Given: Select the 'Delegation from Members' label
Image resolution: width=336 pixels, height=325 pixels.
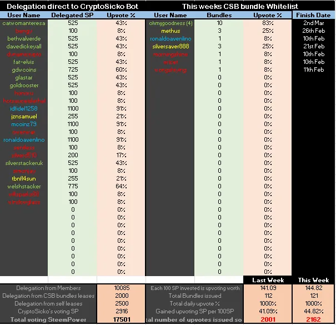Looking at the screenshot, I should (x=48, y=288).
